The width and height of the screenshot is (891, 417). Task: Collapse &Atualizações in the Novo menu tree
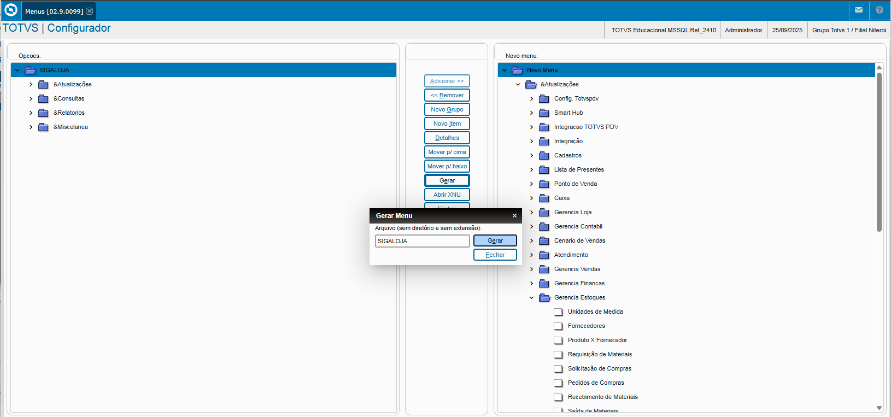518,84
